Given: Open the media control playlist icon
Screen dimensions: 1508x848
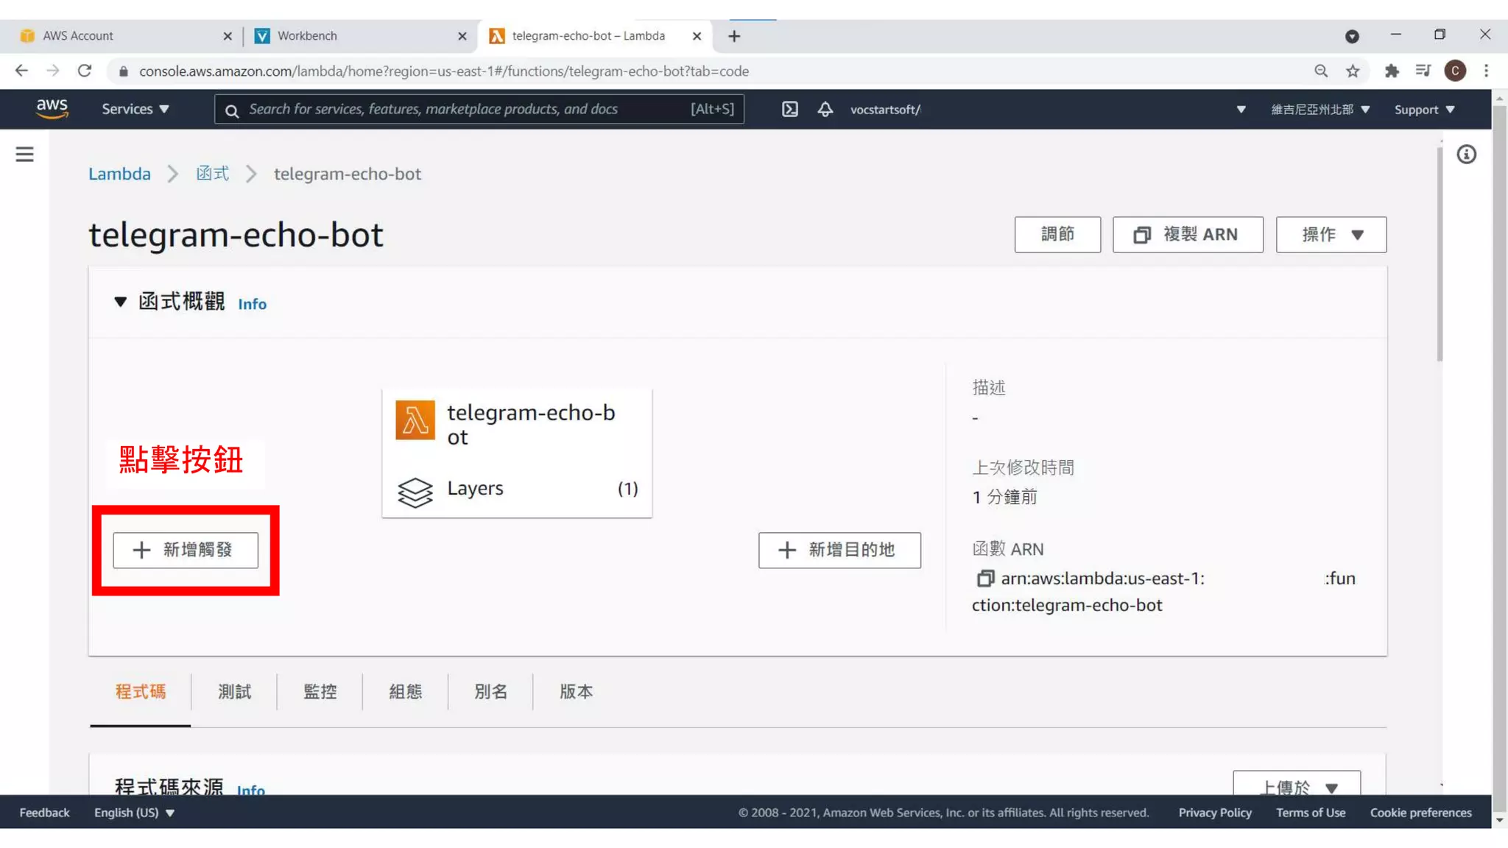Looking at the screenshot, I should pos(1423,71).
